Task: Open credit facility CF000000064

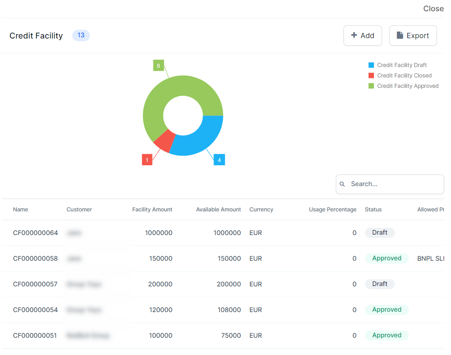Action: click(35, 233)
